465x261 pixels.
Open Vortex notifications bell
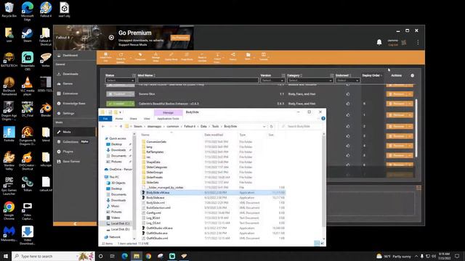point(379,42)
